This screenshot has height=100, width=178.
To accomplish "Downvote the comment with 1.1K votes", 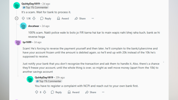I will pos(34,18).
